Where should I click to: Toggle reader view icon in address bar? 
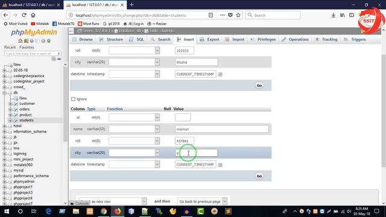click(x=210, y=15)
